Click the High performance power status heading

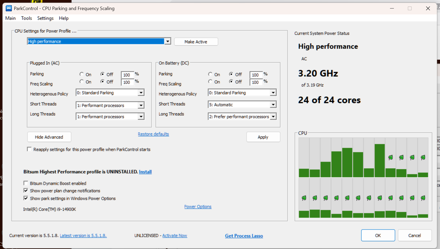(x=328, y=46)
